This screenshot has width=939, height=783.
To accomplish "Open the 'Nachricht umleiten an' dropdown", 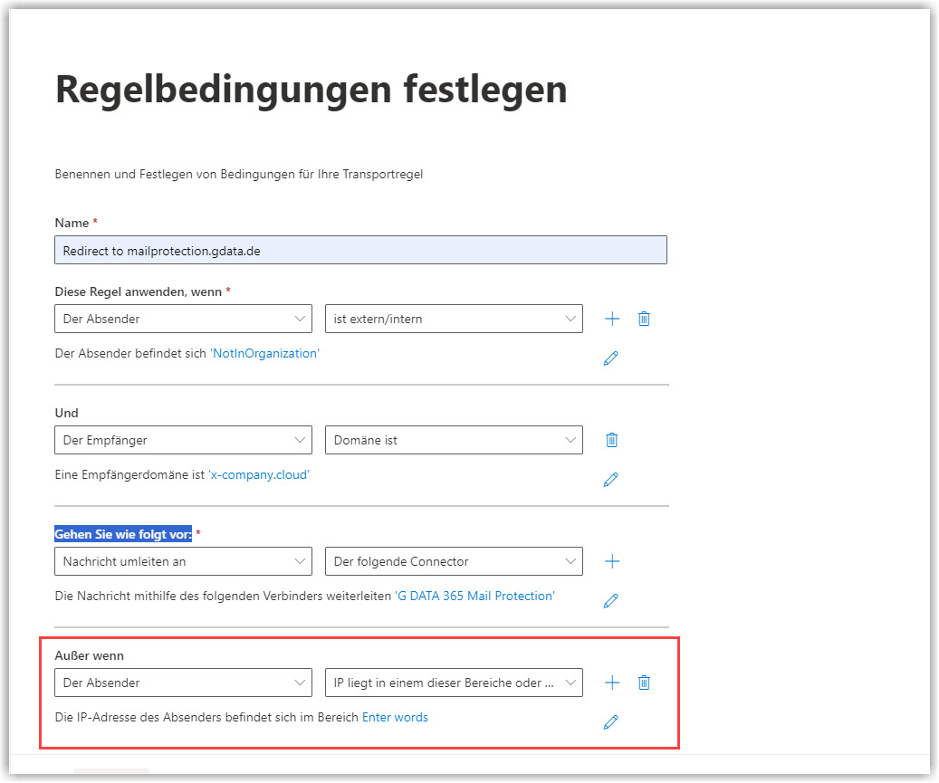I will 183,561.
